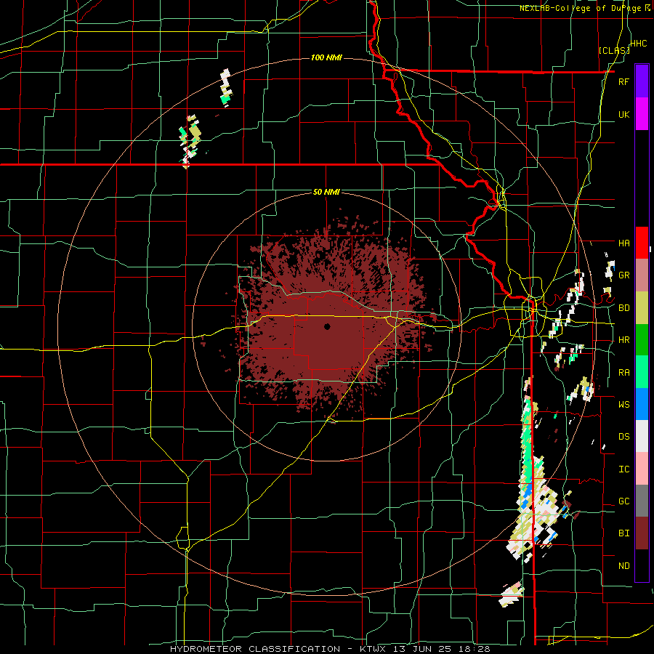This screenshot has width=654, height=654.
Task: Click the HHC product label
Action: coord(639,44)
